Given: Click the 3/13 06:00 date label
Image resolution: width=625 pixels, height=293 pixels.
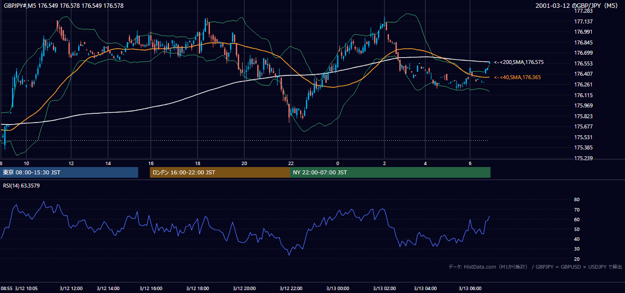Looking at the screenshot, I should (470, 288).
